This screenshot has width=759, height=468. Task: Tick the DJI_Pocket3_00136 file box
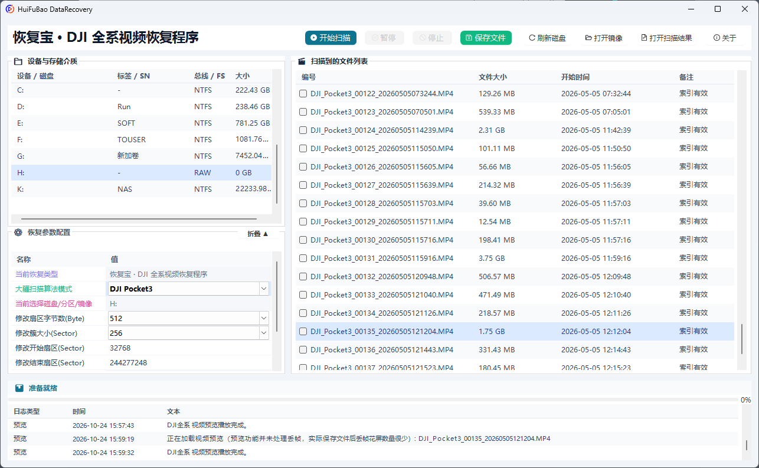[303, 349]
